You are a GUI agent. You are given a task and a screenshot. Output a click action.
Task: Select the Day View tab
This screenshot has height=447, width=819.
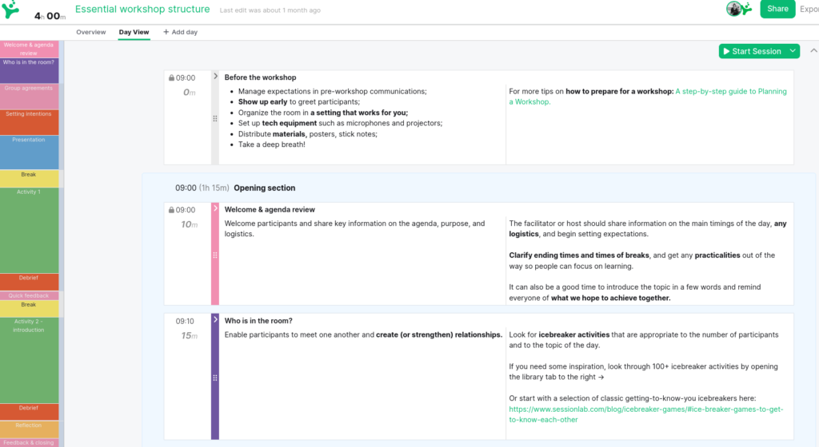tap(134, 32)
